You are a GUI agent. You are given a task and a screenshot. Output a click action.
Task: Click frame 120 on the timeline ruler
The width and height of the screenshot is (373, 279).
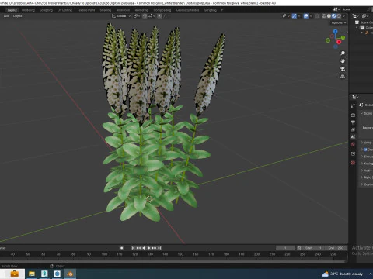click(134, 254)
